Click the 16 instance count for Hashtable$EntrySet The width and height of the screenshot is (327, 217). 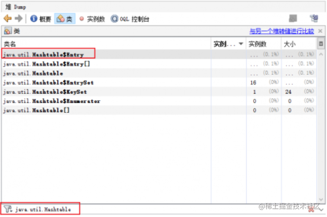pyautogui.click(x=253, y=83)
